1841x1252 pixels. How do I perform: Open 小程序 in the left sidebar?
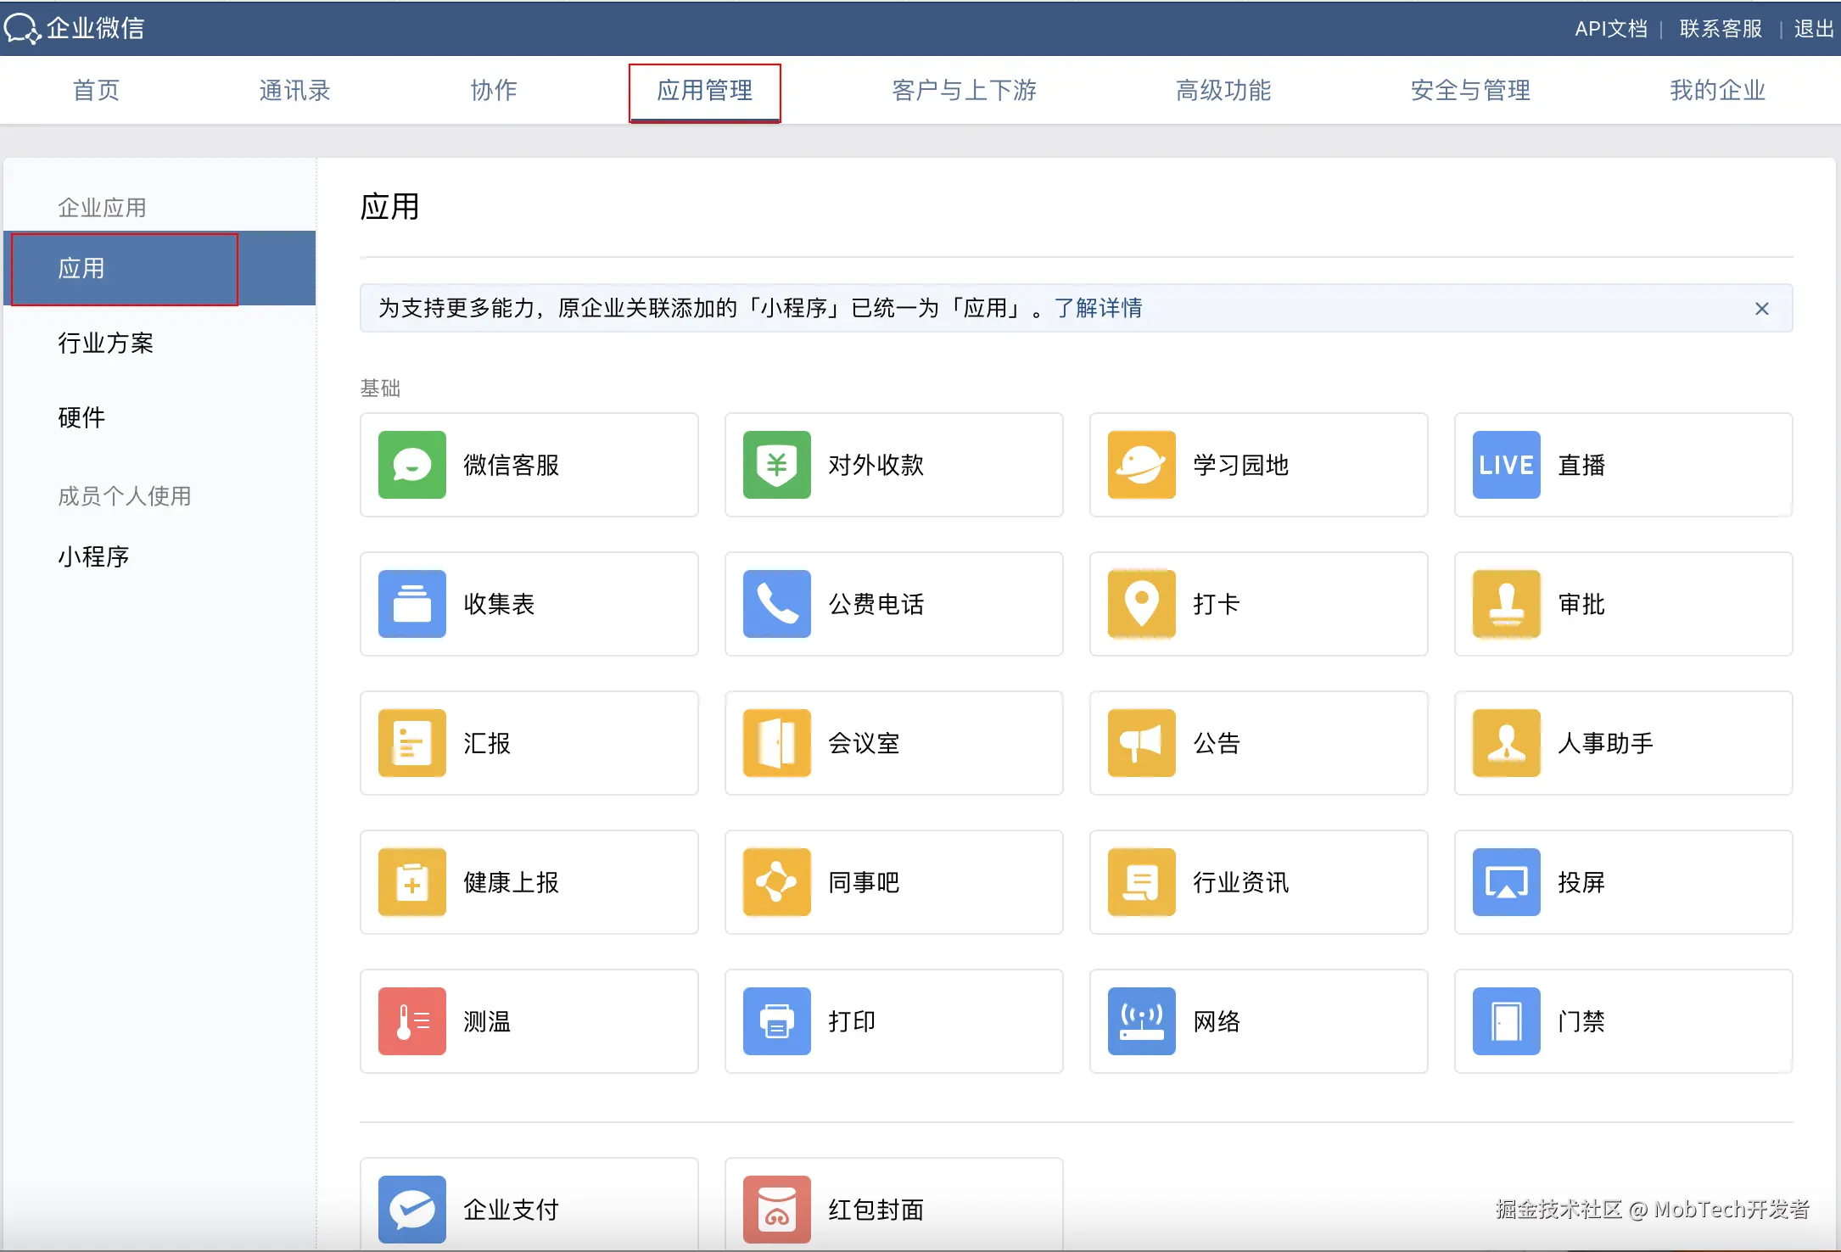[93, 556]
